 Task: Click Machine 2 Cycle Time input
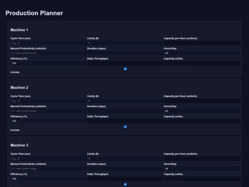click(x=48, y=101)
